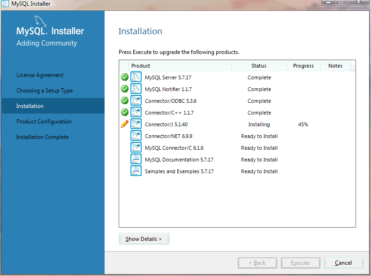371x276 pixels.
Task: Click green checkmark beside Connector/ODBC 5.3.6
Action: pos(125,100)
